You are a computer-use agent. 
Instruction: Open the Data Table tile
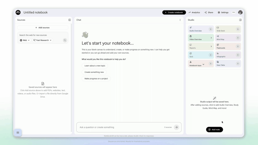click(x=228, y=63)
